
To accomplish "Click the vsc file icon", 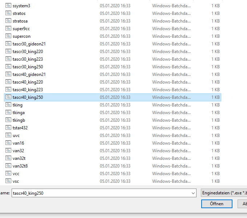I will point(8,181).
